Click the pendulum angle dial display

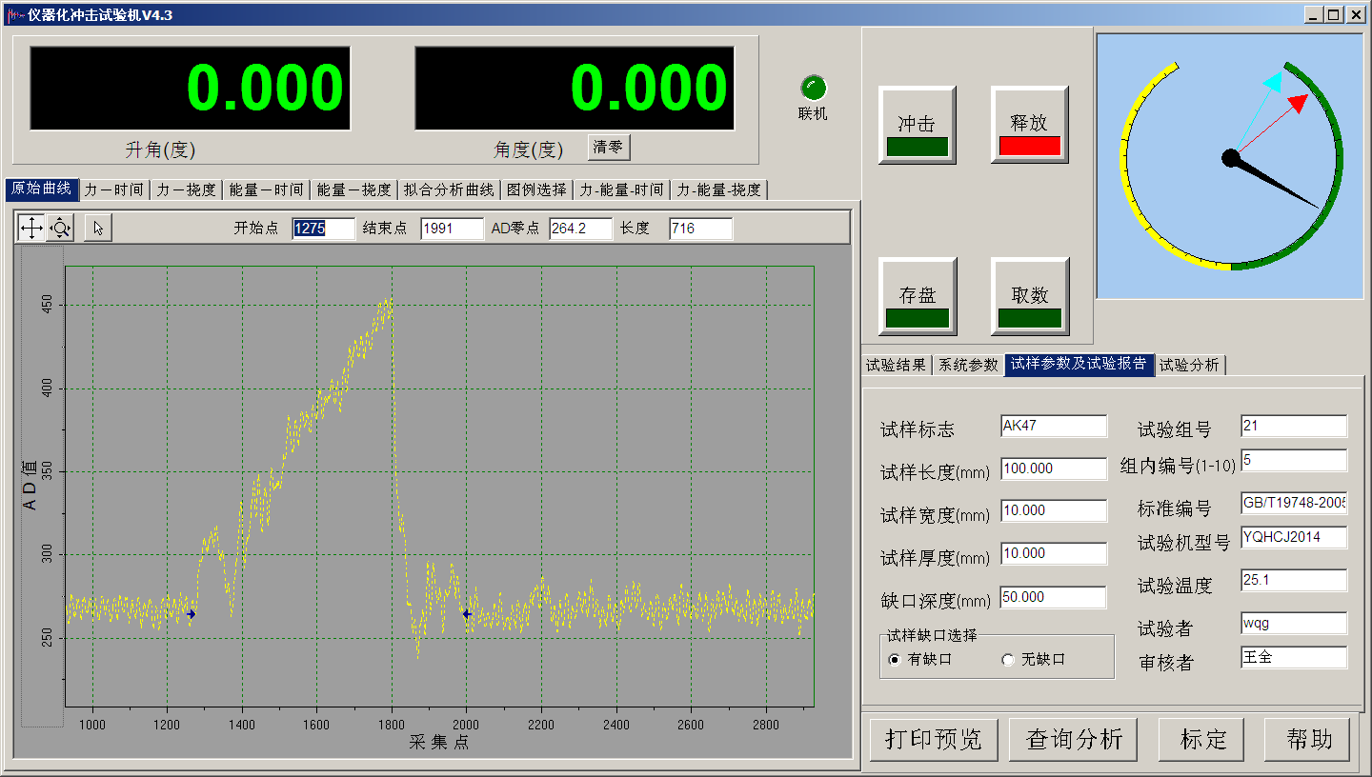coord(1230,166)
